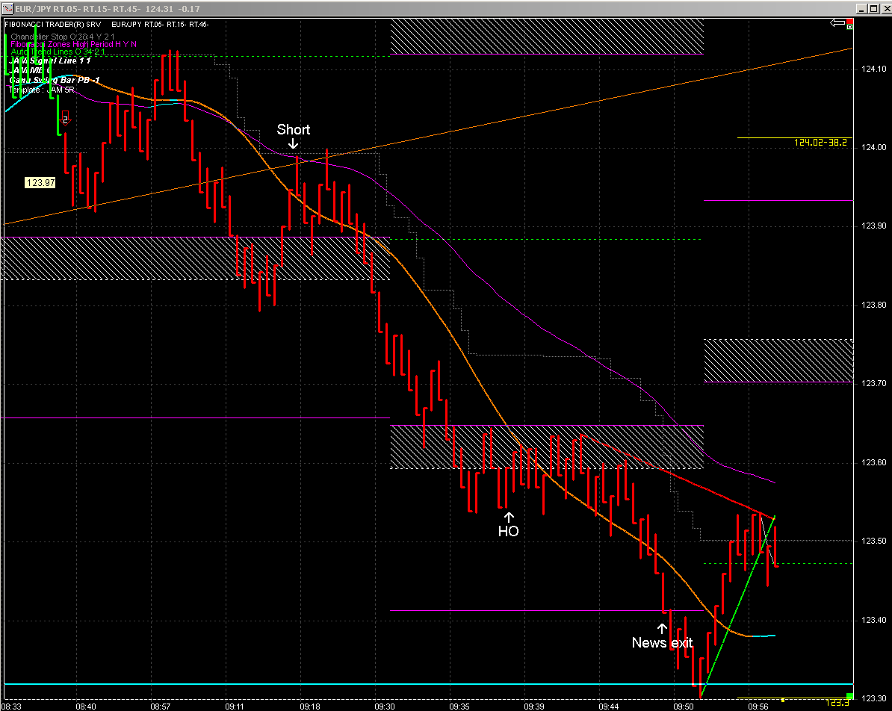The width and height of the screenshot is (892, 711).
Task: Click the 08:33 time axis label
Action: pos(11,707)
